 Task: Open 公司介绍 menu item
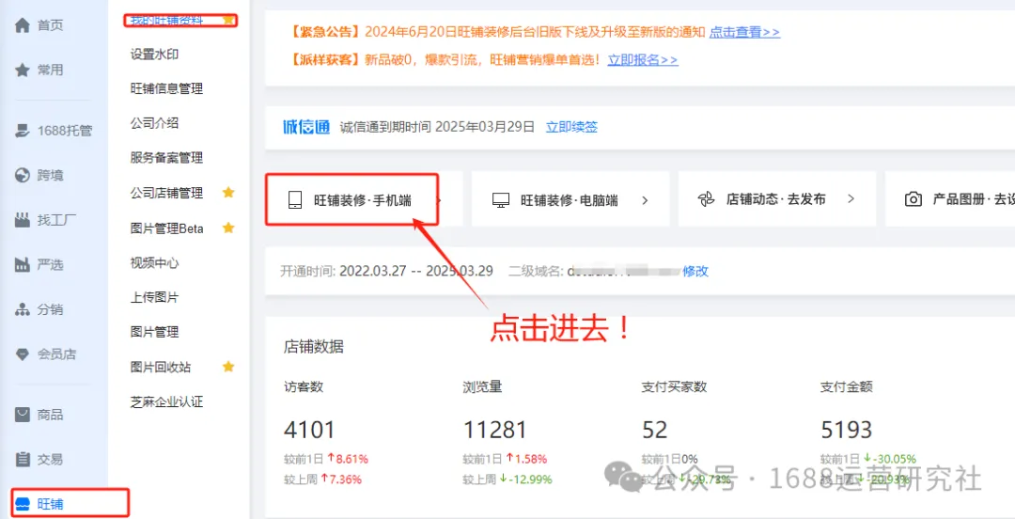click(155, 123)
